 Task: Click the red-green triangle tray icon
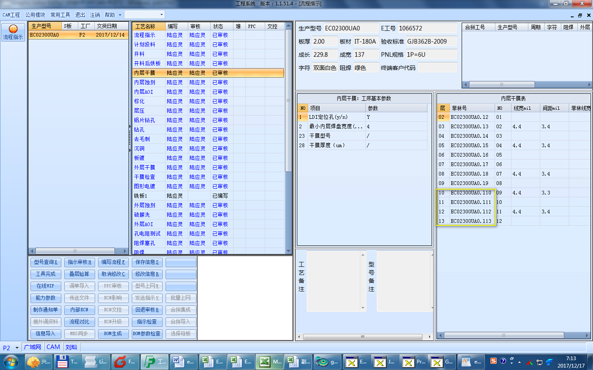529,362
